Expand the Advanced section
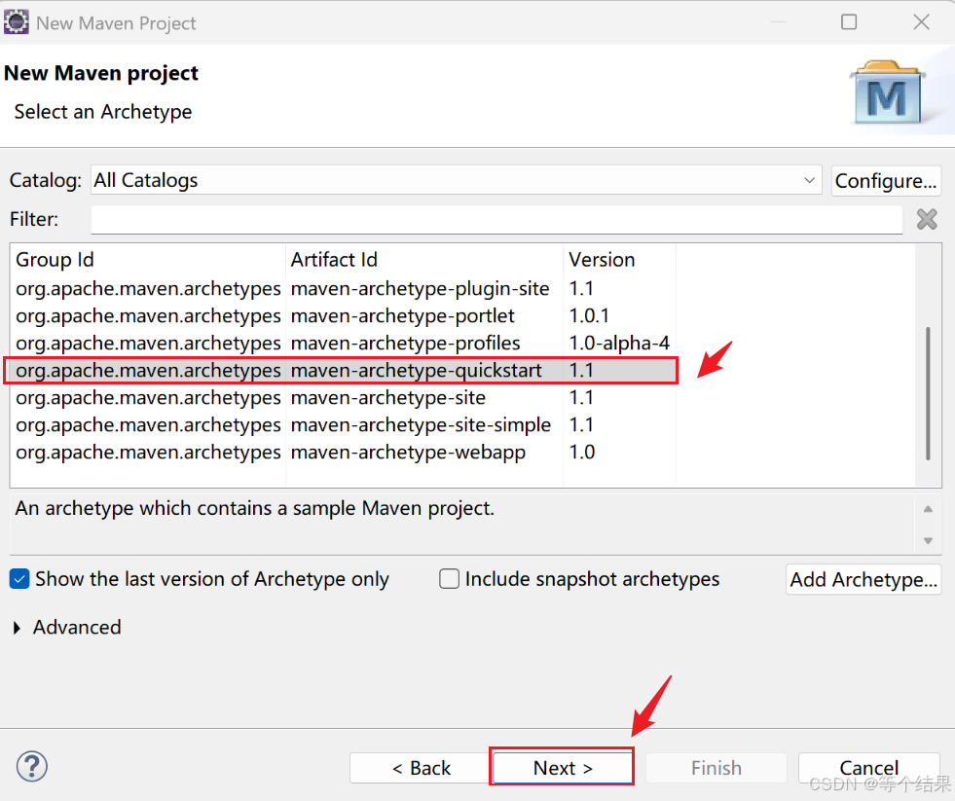 tap(18, 628)
